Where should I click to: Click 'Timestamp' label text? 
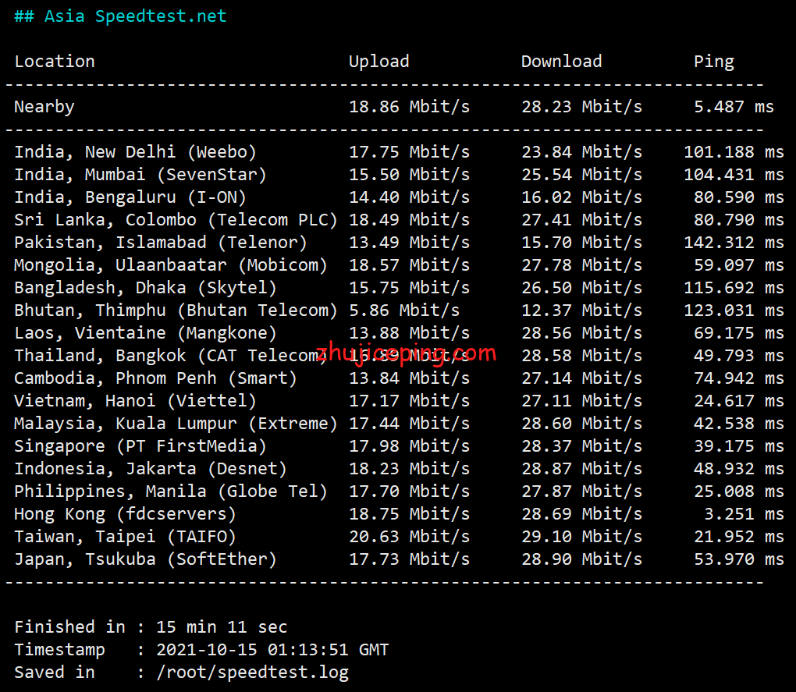point(59,650)
